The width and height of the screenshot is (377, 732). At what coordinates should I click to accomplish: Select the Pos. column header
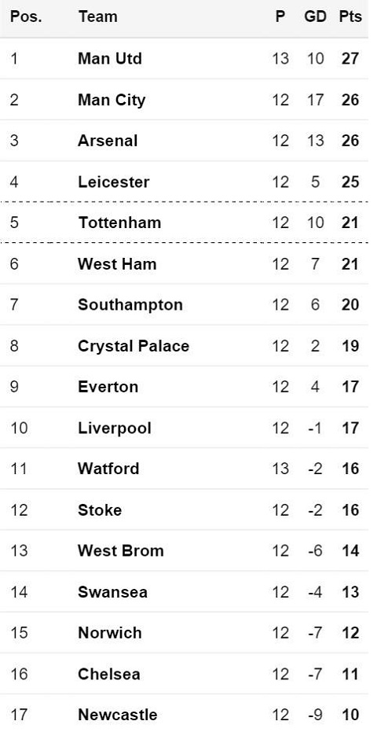click(26, 17)
